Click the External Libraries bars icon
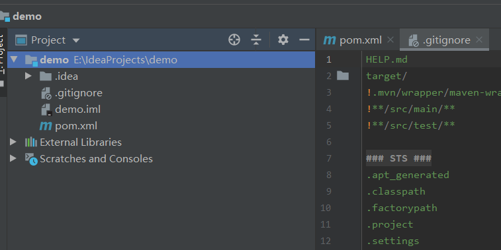The height and width of the screenshot is (250, 501). tap(31, 142)
